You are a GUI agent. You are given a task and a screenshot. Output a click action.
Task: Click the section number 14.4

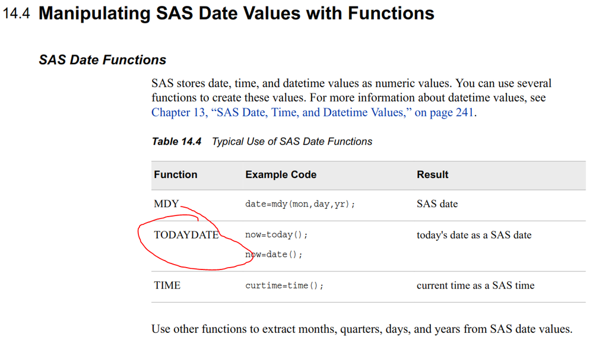[17, 14]
